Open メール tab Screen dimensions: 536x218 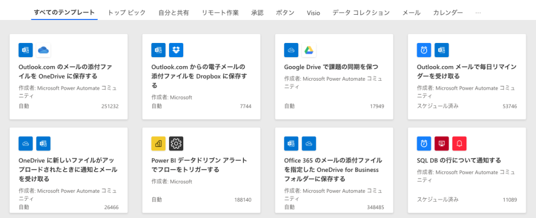pyautogui.click(x=411, y=13)
